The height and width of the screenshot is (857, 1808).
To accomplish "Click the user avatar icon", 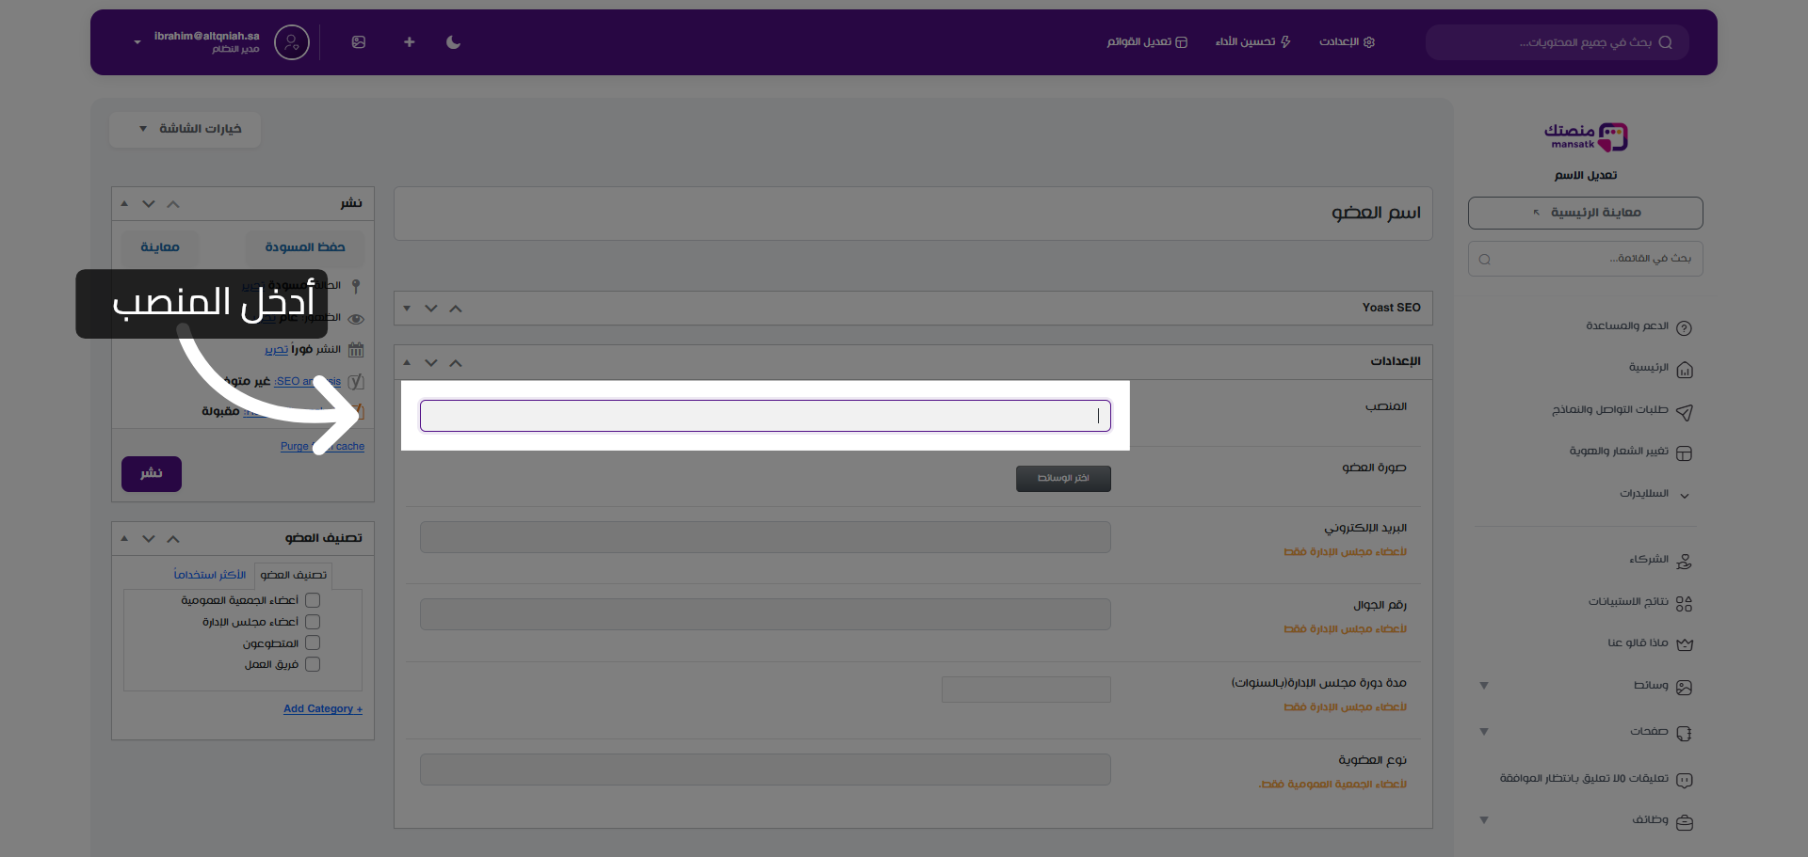I will coord(292,42).
